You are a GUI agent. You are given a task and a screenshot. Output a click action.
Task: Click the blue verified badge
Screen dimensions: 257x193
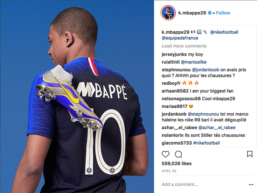pyautogui.click(x=210, y=13)
